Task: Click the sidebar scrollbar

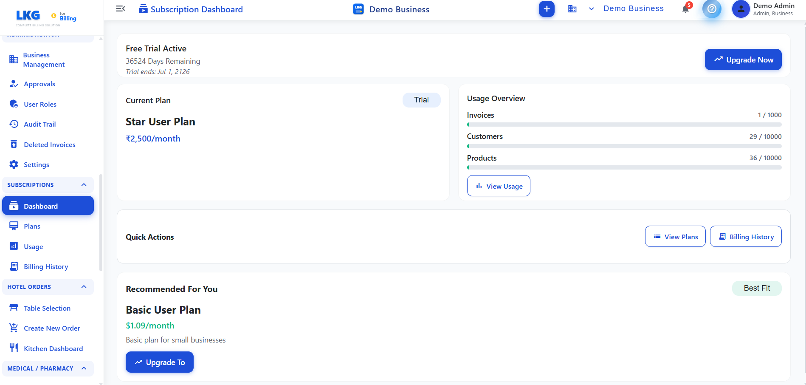Action: coord(101,222)
